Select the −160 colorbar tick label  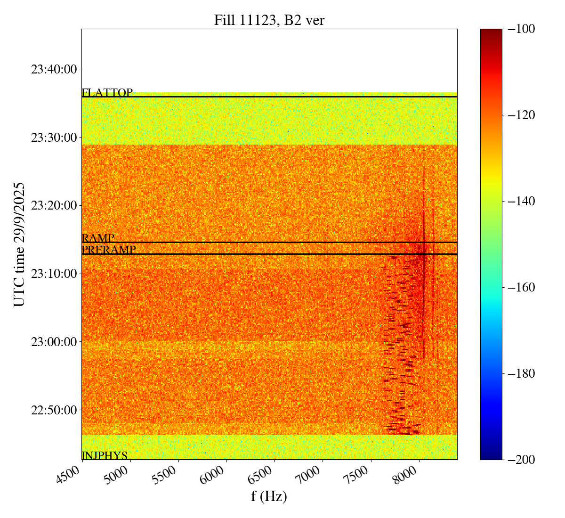[519, 287]
